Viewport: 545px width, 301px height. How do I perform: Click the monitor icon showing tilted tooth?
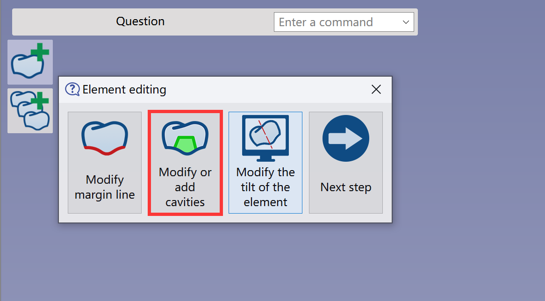click(x=265, y=138)
